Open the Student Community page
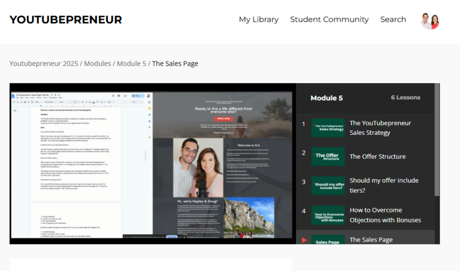460x271 pixels. (329, 20)
